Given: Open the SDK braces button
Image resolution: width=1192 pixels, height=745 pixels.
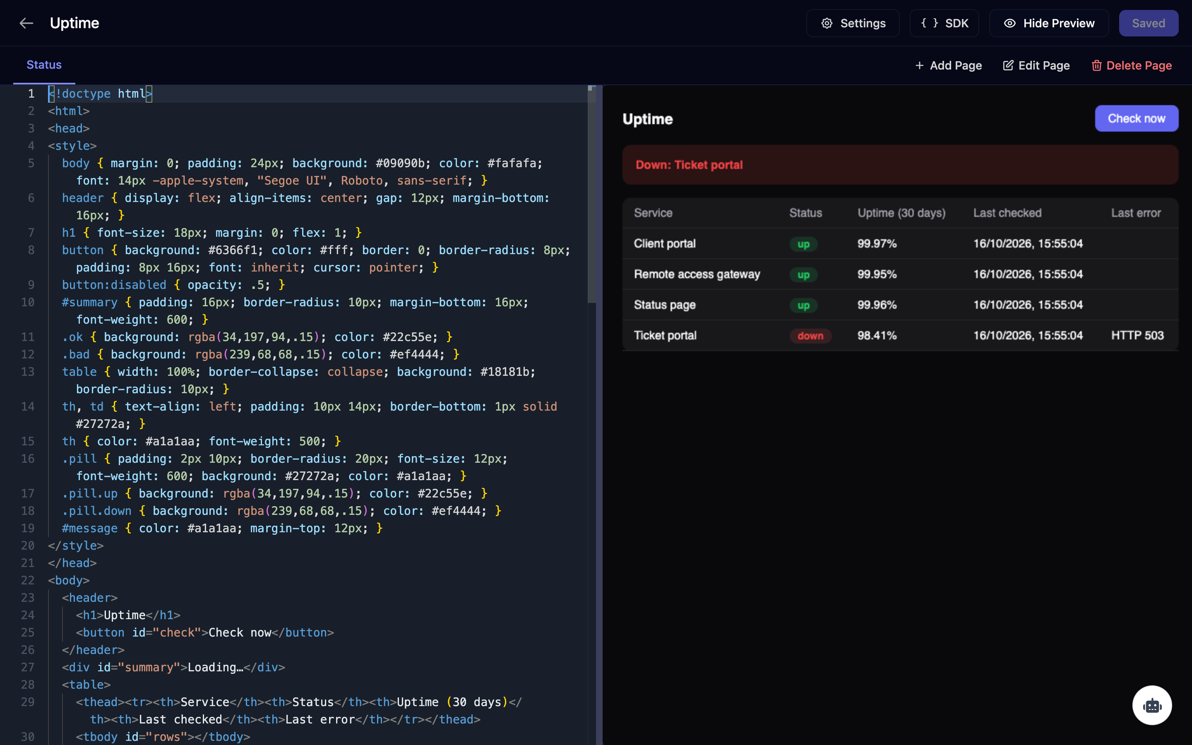Looking at the screenshot, I should tap(944, 23).
